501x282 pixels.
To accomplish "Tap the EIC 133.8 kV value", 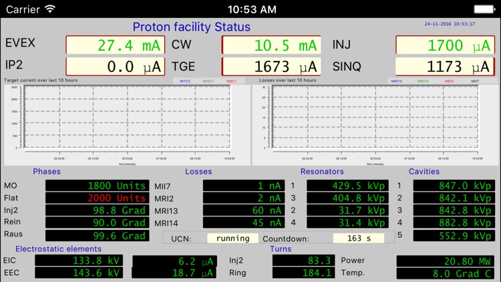I will pyautogui.click(x=79, y=261).
